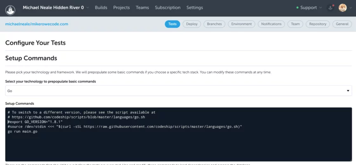356x165 pixels.
Task: Open the anchor notifications icon
Action: tap(330, 8)
